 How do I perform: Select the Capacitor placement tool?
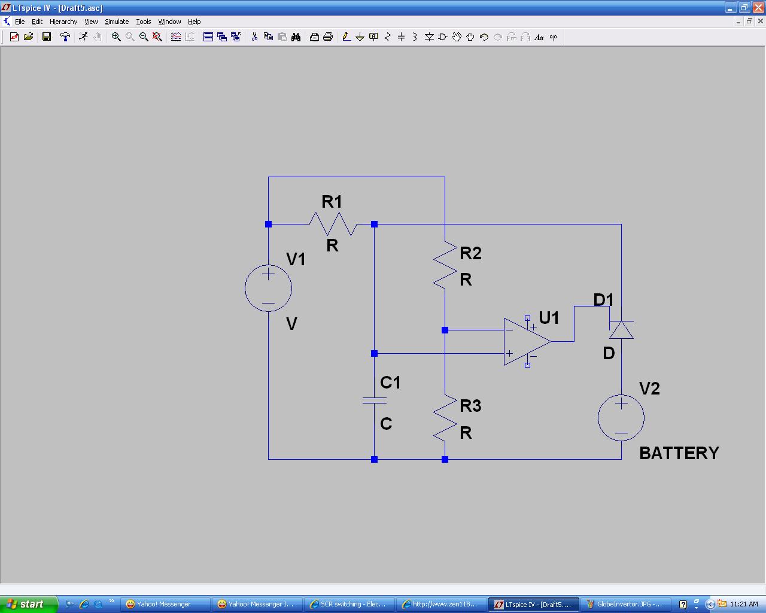402,37
